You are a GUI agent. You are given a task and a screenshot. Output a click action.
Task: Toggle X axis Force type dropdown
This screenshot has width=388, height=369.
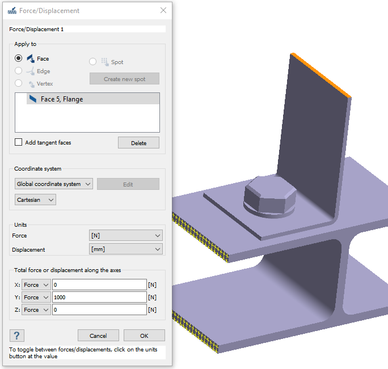pyautogui.click(x=36, y=285)
